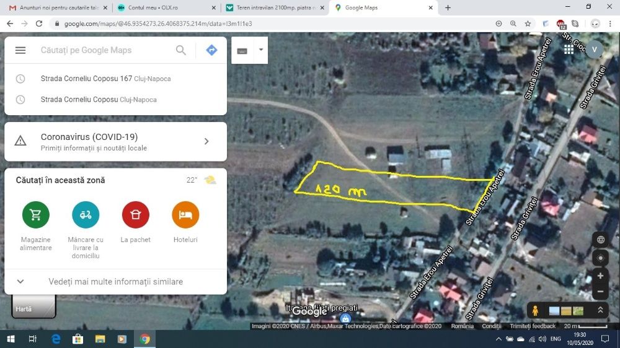Click the URL address bar
620x348 pixels.
click(x=273, y=24)
